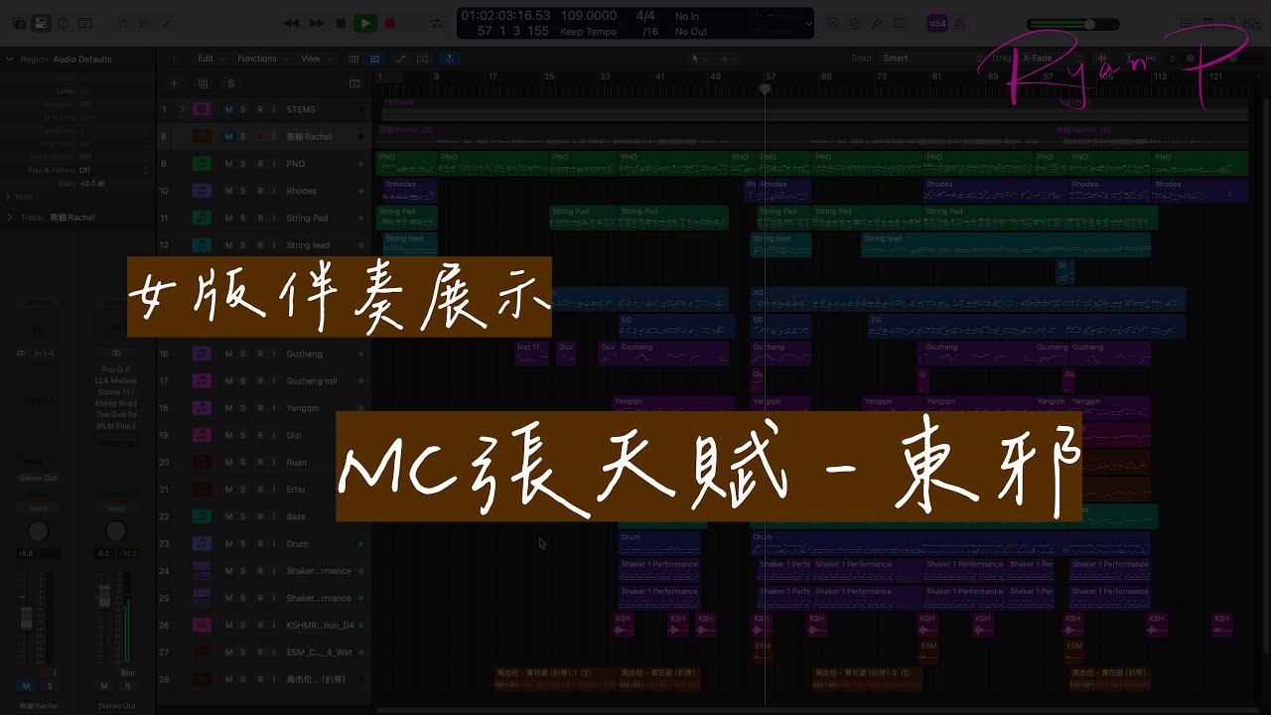
Task: Toggle the purple Count-in 1234 button
Action: [x=936, y=23]
